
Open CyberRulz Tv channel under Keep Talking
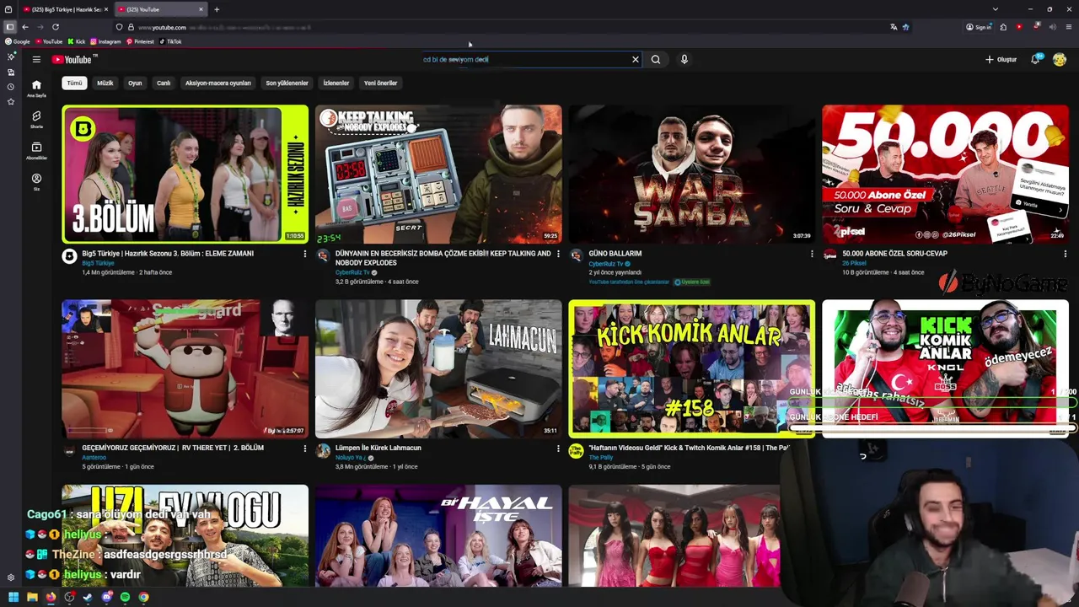tap(353, 272)
